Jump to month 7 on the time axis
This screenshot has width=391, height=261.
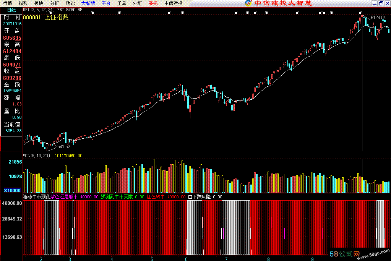coord(226,259)
